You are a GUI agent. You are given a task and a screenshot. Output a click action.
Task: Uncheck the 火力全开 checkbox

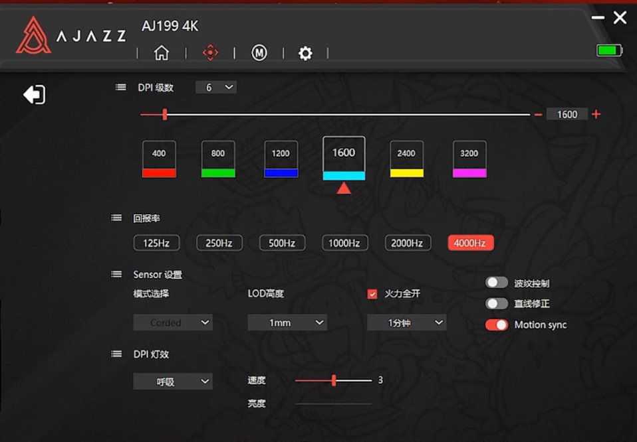coord(372,294)
